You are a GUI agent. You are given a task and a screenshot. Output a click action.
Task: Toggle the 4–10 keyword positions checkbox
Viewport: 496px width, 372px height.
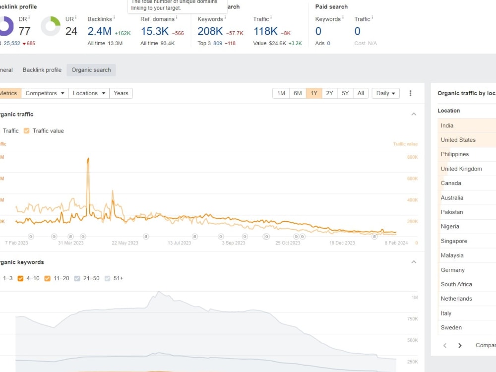pos(20,278)
